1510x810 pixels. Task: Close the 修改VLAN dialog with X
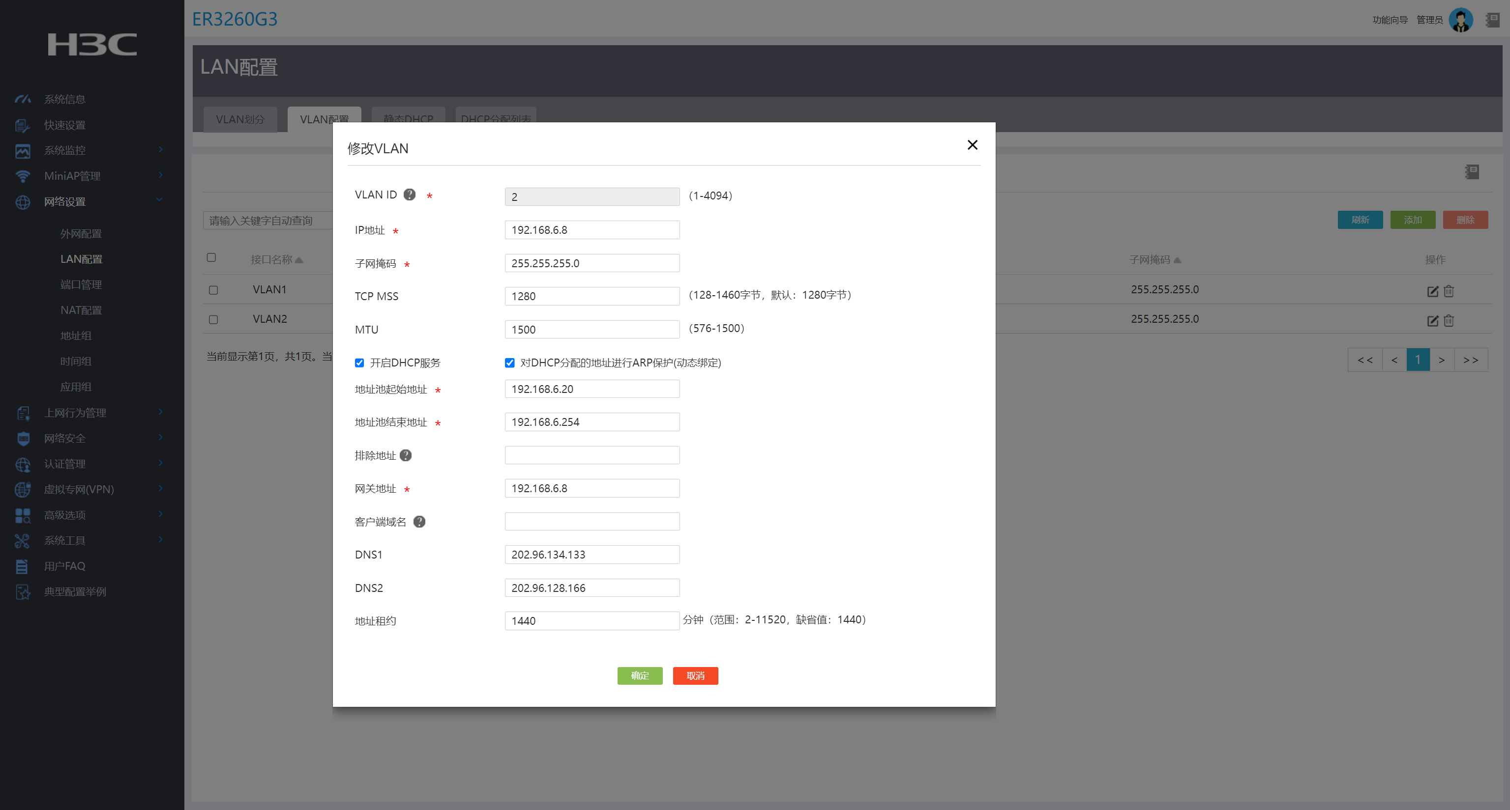coord(972,145)
